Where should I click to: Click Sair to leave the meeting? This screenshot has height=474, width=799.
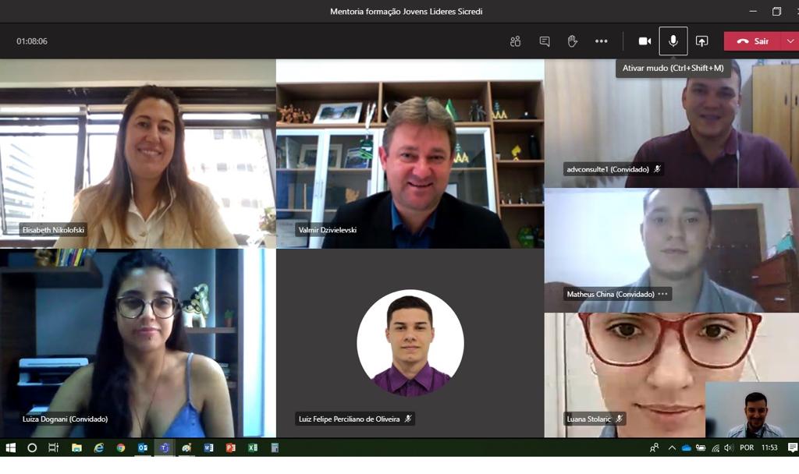pyautogui.click(x=753, y=41)
